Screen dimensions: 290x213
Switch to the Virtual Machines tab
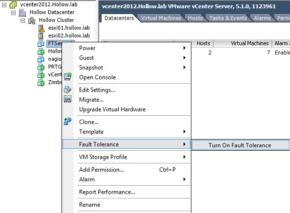[161, 18]
